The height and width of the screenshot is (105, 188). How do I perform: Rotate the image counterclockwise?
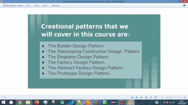[142, 97]
